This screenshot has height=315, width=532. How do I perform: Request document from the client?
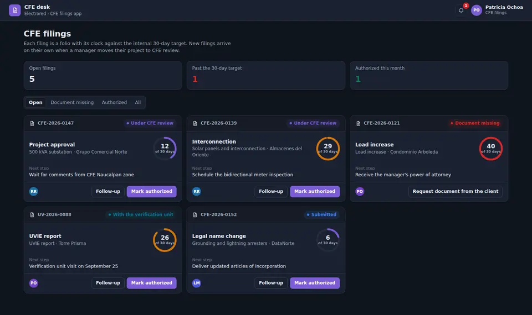pyautogui.click(x=456, y=192)
